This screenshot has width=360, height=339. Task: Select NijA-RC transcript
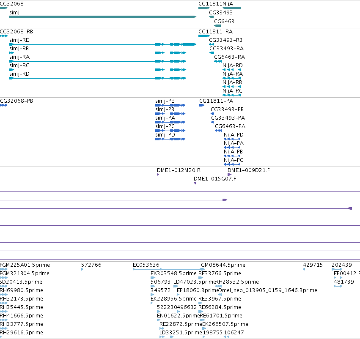pos(232,95)
